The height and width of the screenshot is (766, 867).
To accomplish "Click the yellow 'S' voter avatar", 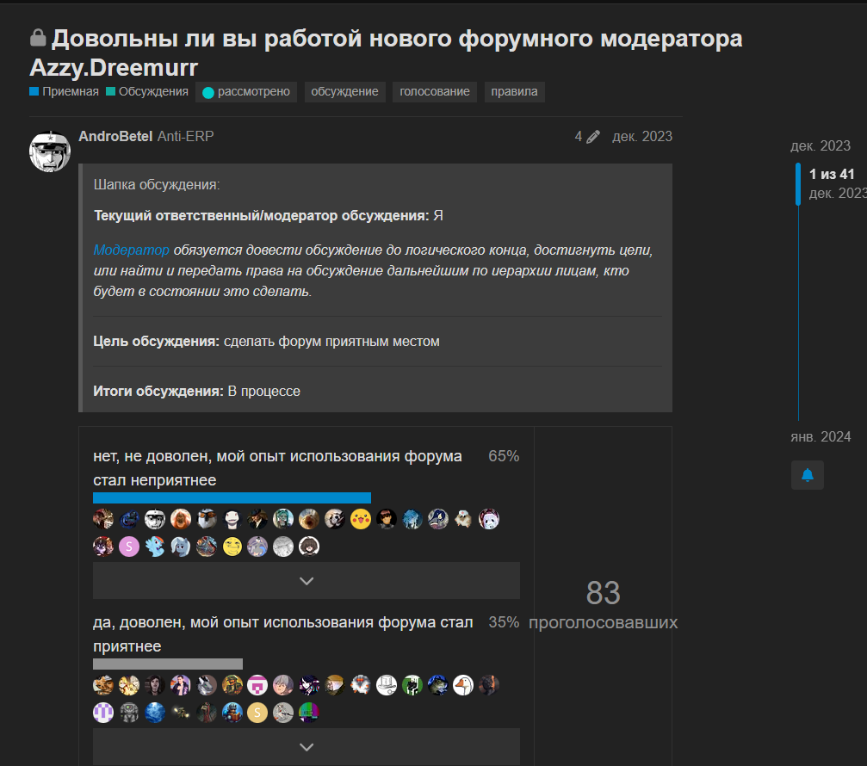I will (x=257, y=712).
